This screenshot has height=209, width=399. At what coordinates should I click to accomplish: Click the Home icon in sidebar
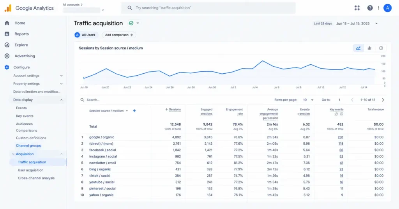(7, 23)
